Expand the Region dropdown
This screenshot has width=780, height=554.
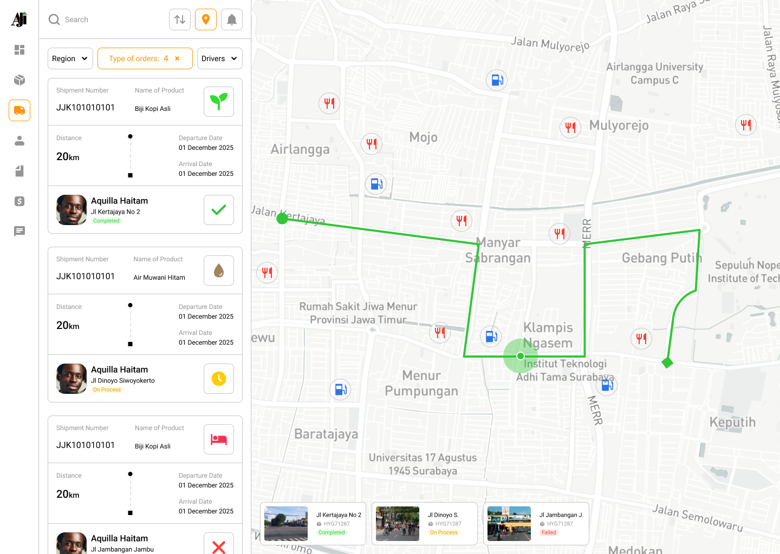pos(70,58)
